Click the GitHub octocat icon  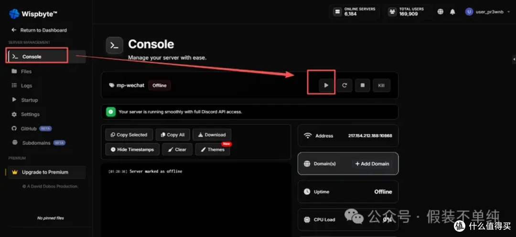click(x=14, y=129)
